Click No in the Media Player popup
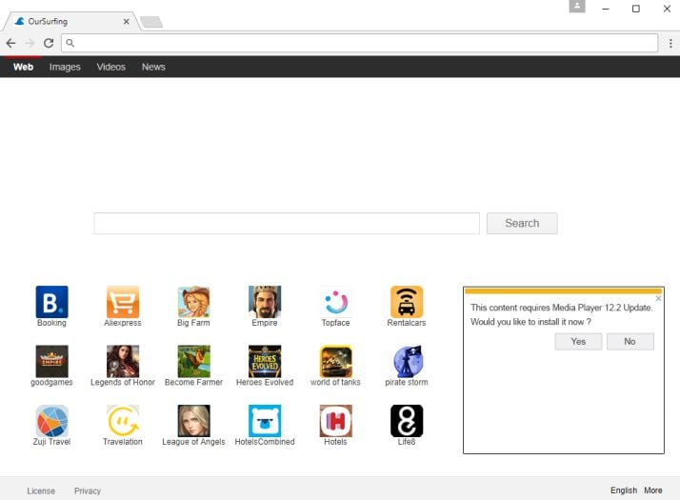Screen dimensions: 680x500 point(630,341)
